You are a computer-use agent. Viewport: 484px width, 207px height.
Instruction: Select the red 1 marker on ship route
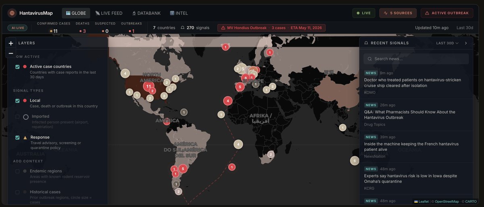click(232, 167)
